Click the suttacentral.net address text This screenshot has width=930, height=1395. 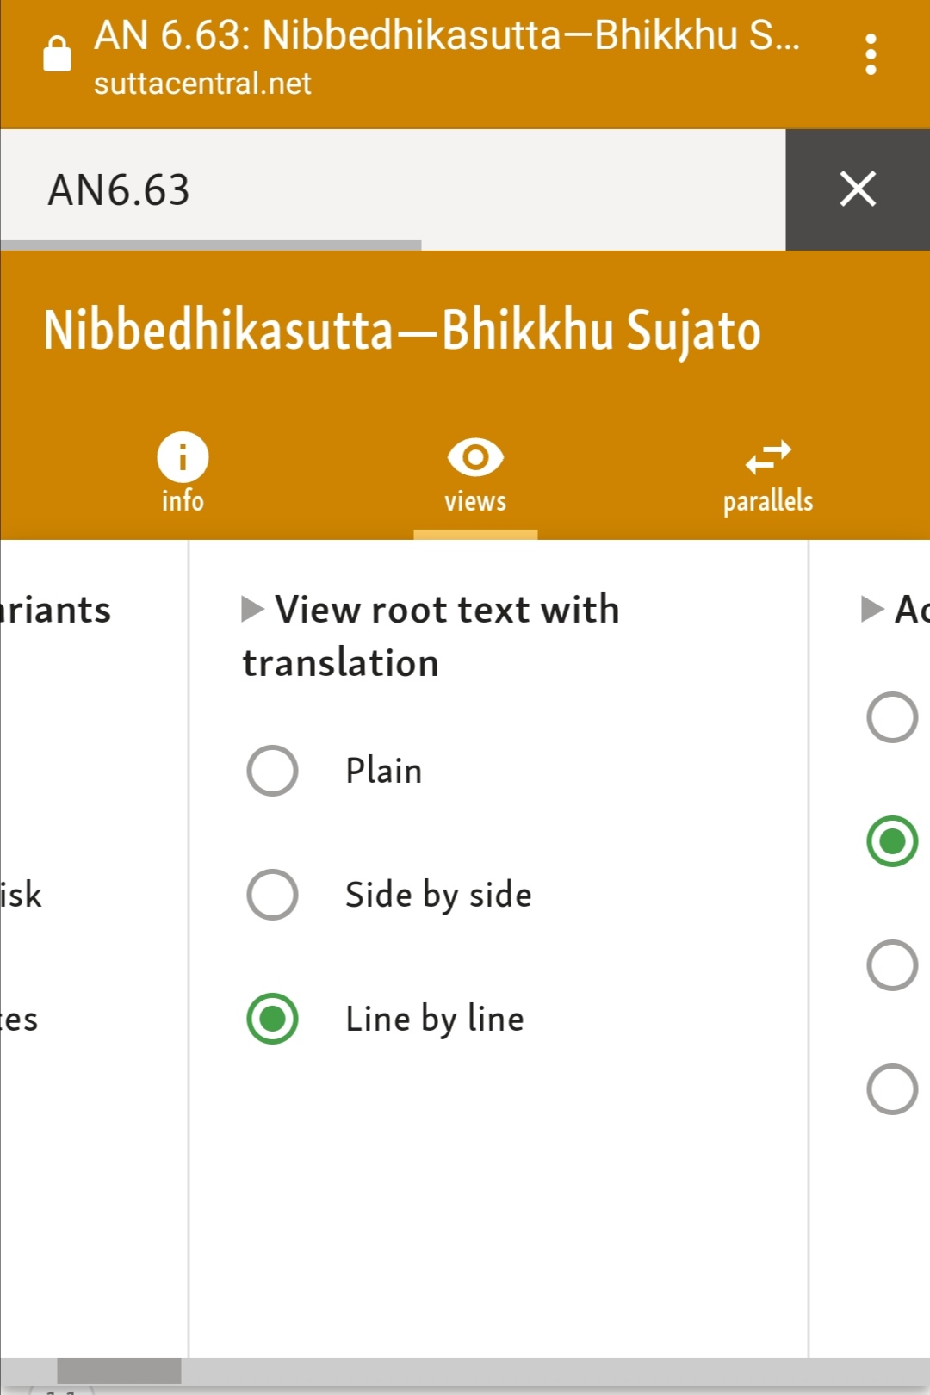tap(202, 84)
